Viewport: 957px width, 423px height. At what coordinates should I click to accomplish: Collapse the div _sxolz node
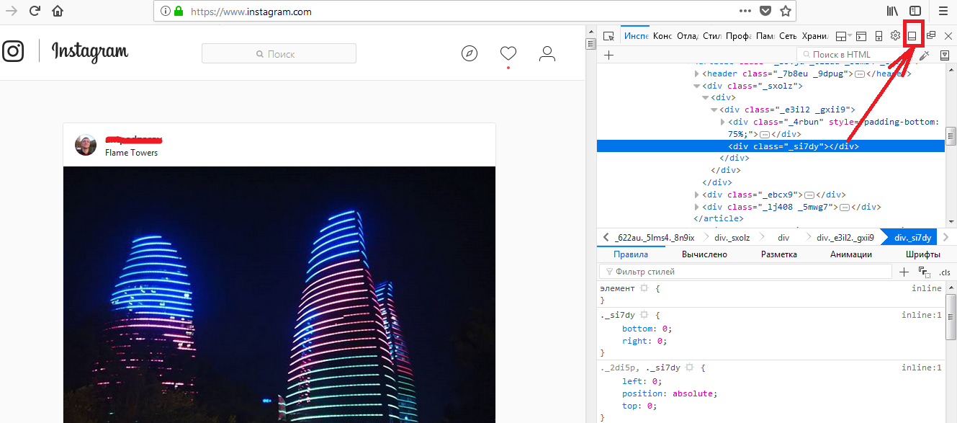point(696,86)
